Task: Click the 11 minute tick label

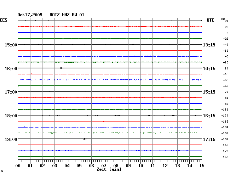Action: [153, 166]
